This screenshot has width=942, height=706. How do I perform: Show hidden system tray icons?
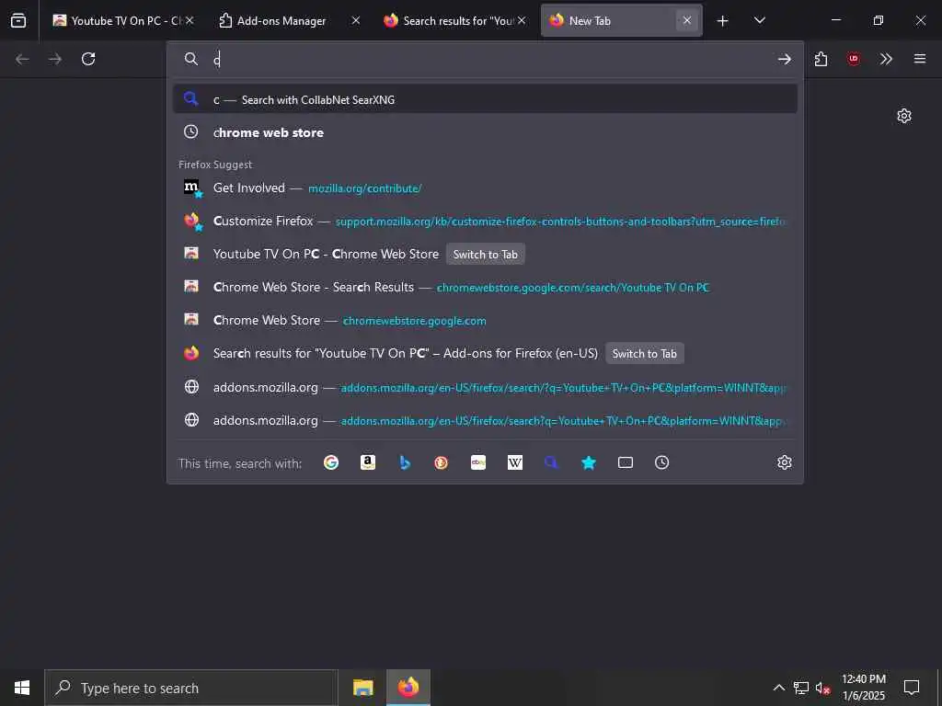(778, 688)
